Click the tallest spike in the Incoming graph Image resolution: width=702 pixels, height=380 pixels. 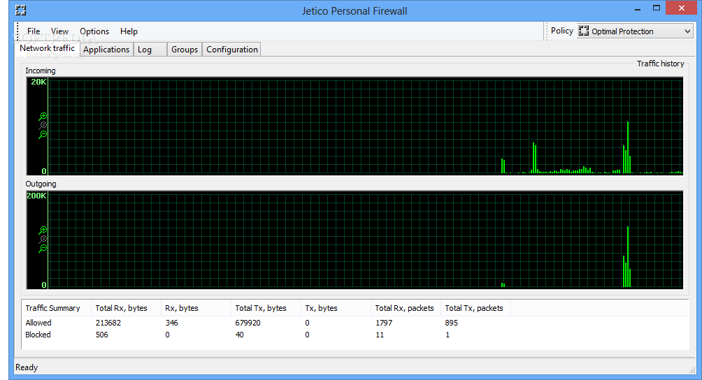pyautogui.click(x=628, y=147)
